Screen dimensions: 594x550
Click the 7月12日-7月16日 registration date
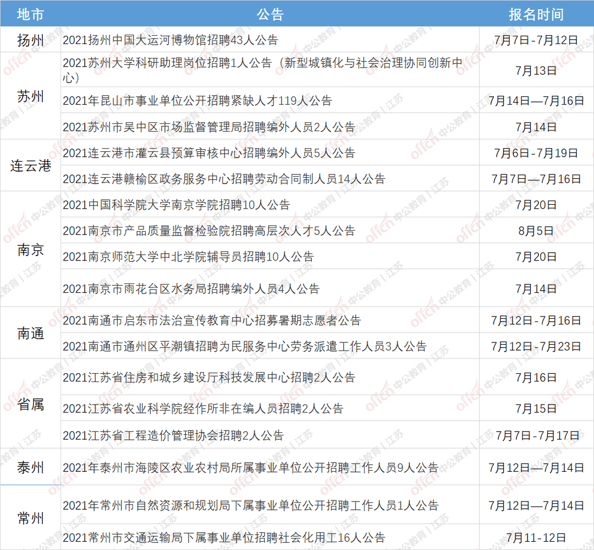pyautogui.click(x=536, y=320)
